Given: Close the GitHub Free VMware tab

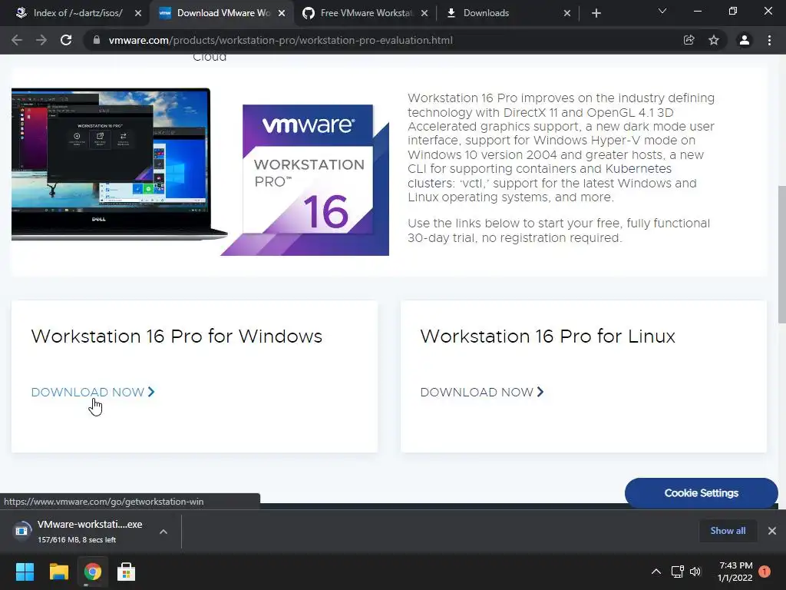Looking at the screenshot, I should (424, 13).
